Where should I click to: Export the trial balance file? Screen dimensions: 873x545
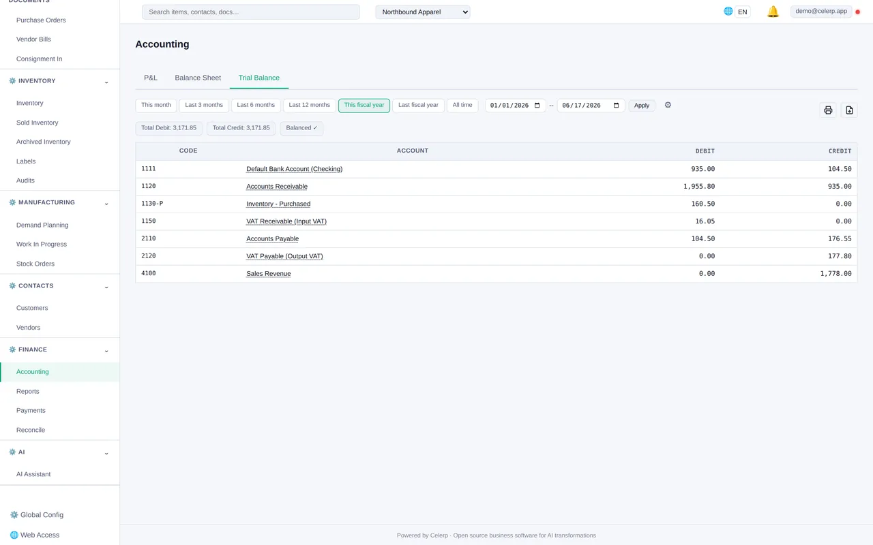(x=849, y=110)
